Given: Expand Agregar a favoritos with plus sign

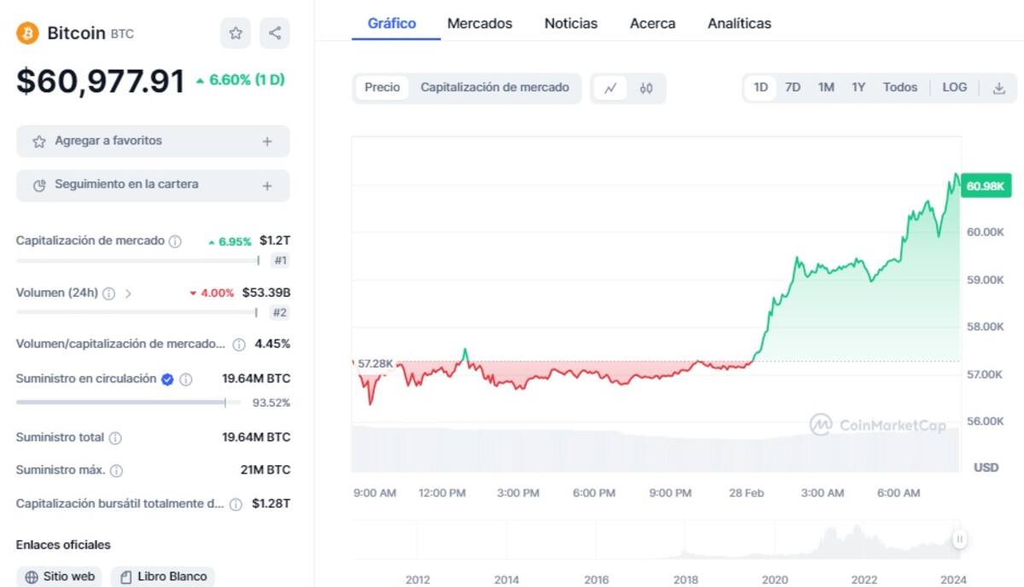Looking at the screenshot, I should click(x=267, y=142).
